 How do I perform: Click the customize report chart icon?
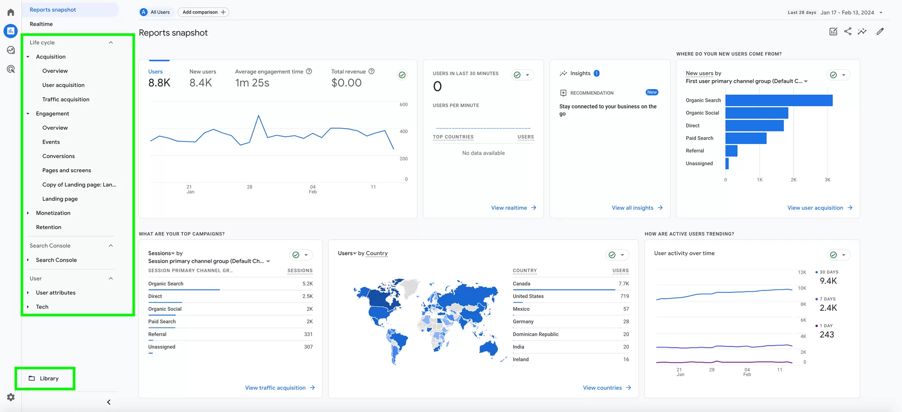click(833, 32)
